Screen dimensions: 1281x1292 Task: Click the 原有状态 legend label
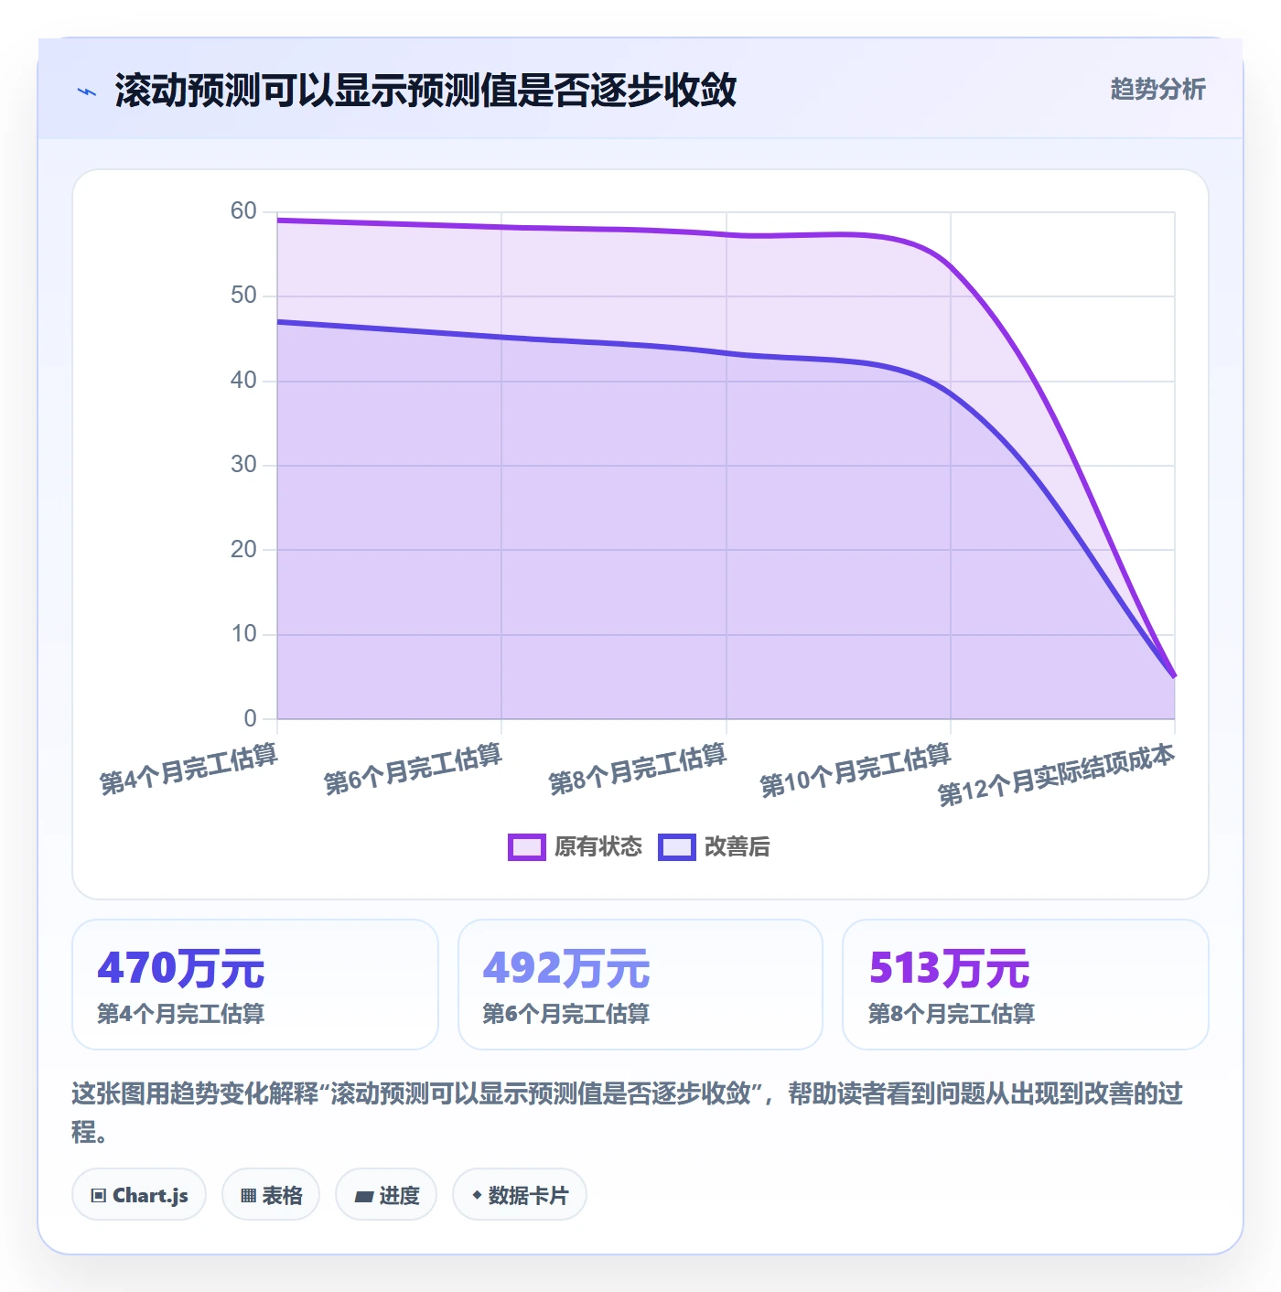[598, 846]
